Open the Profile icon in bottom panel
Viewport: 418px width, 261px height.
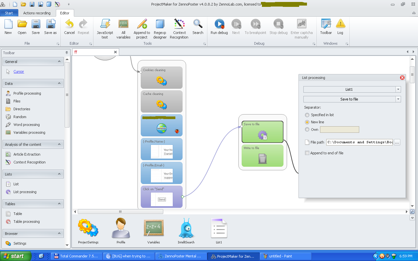[121, 228]
